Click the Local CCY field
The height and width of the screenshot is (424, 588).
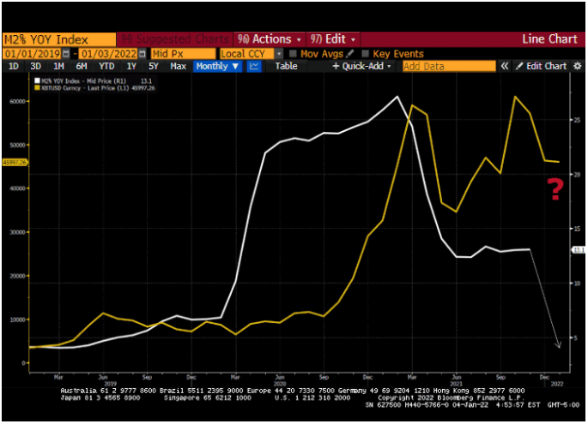coord(247,53)
